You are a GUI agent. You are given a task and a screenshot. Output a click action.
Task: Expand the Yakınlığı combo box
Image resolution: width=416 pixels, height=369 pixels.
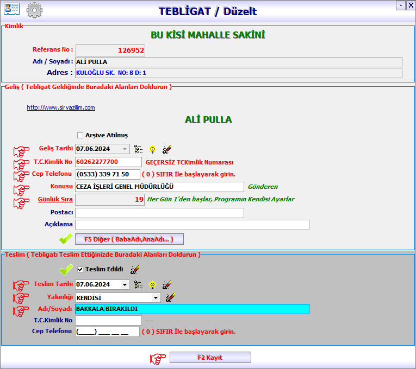(x=156, y=298)
